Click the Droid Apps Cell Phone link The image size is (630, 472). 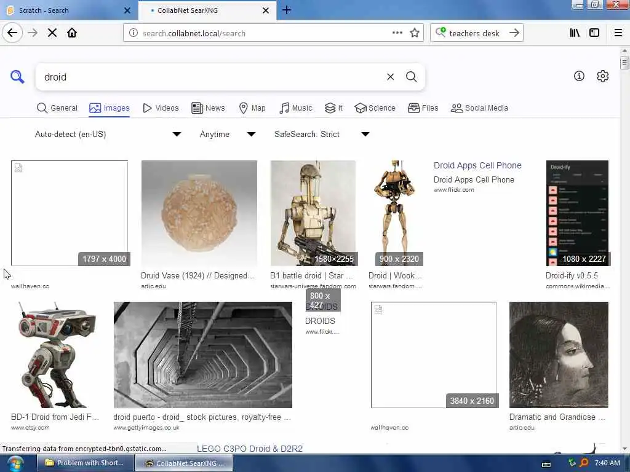tap(477, 165)
